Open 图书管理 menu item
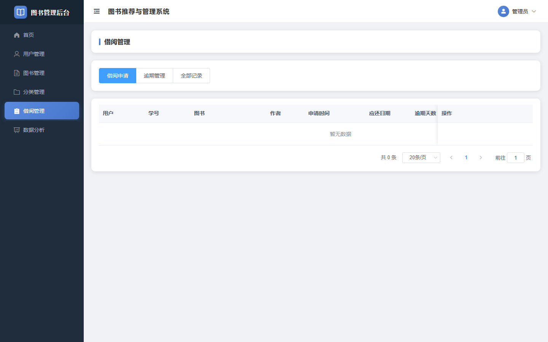Screen dimensions: 548x342 (42, 73)
